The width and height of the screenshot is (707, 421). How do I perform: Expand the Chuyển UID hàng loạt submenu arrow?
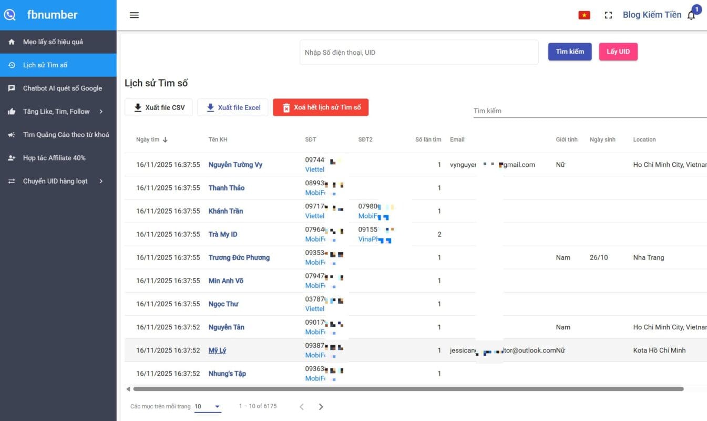pyautogui.click(x=101, y=181)
